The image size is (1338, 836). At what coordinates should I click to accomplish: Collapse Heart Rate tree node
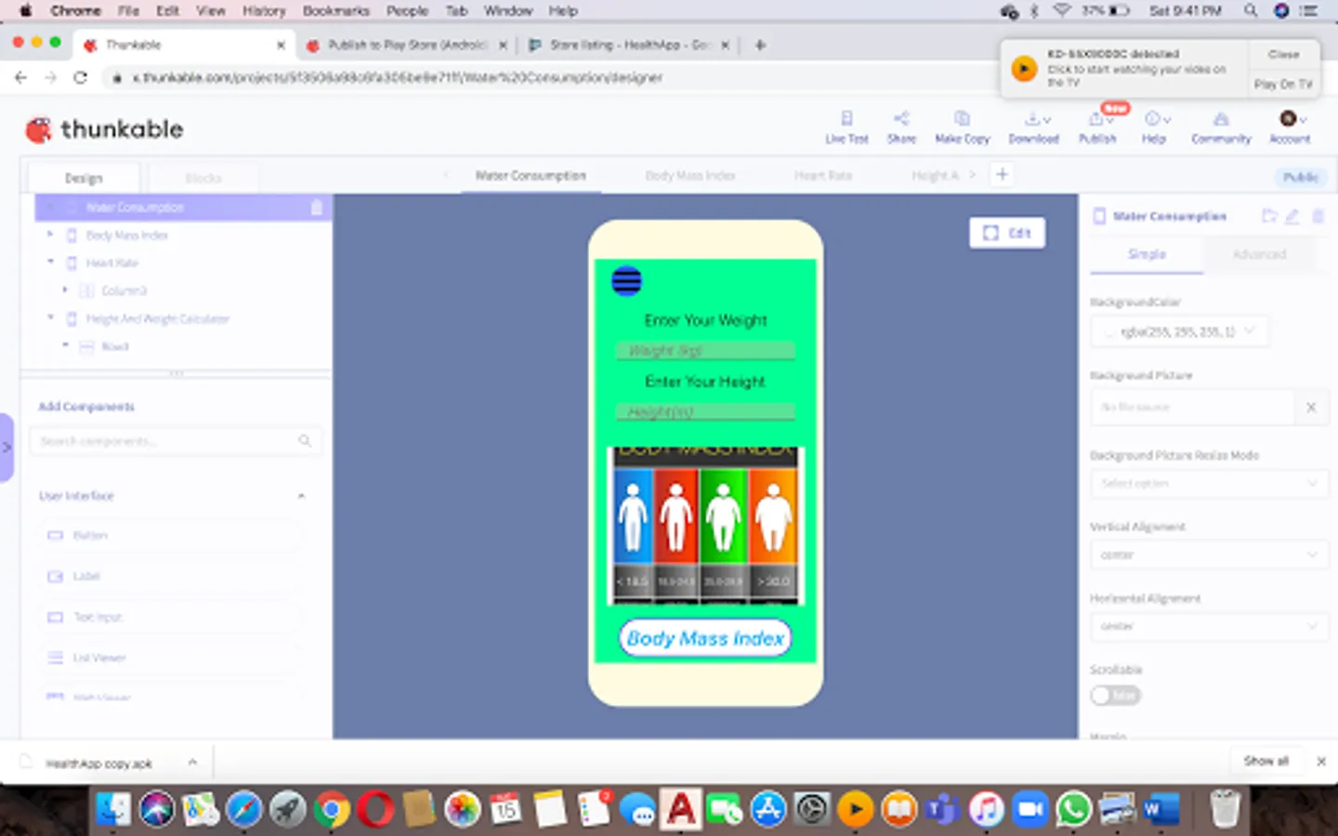(50, 263)
